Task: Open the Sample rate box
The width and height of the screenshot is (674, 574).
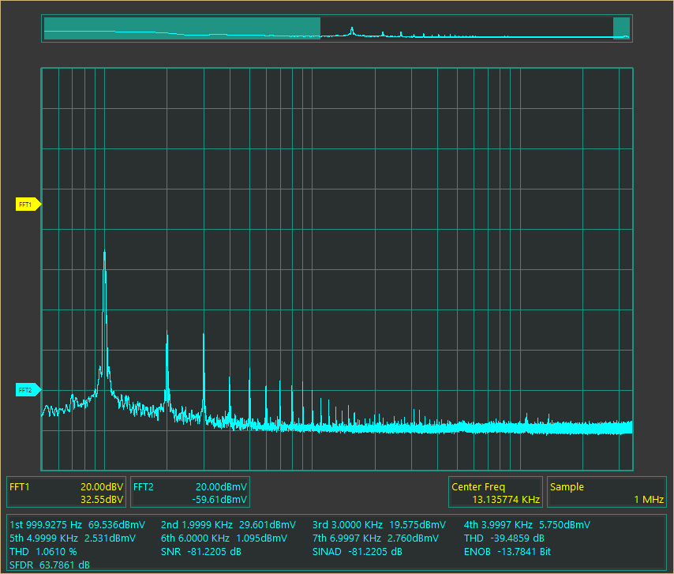Action: [606, 493]
